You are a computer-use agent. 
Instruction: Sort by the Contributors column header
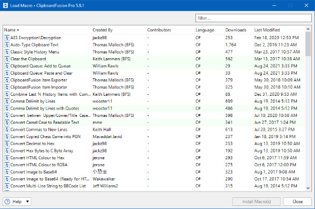pyautogui.click(x=171, y=30)
